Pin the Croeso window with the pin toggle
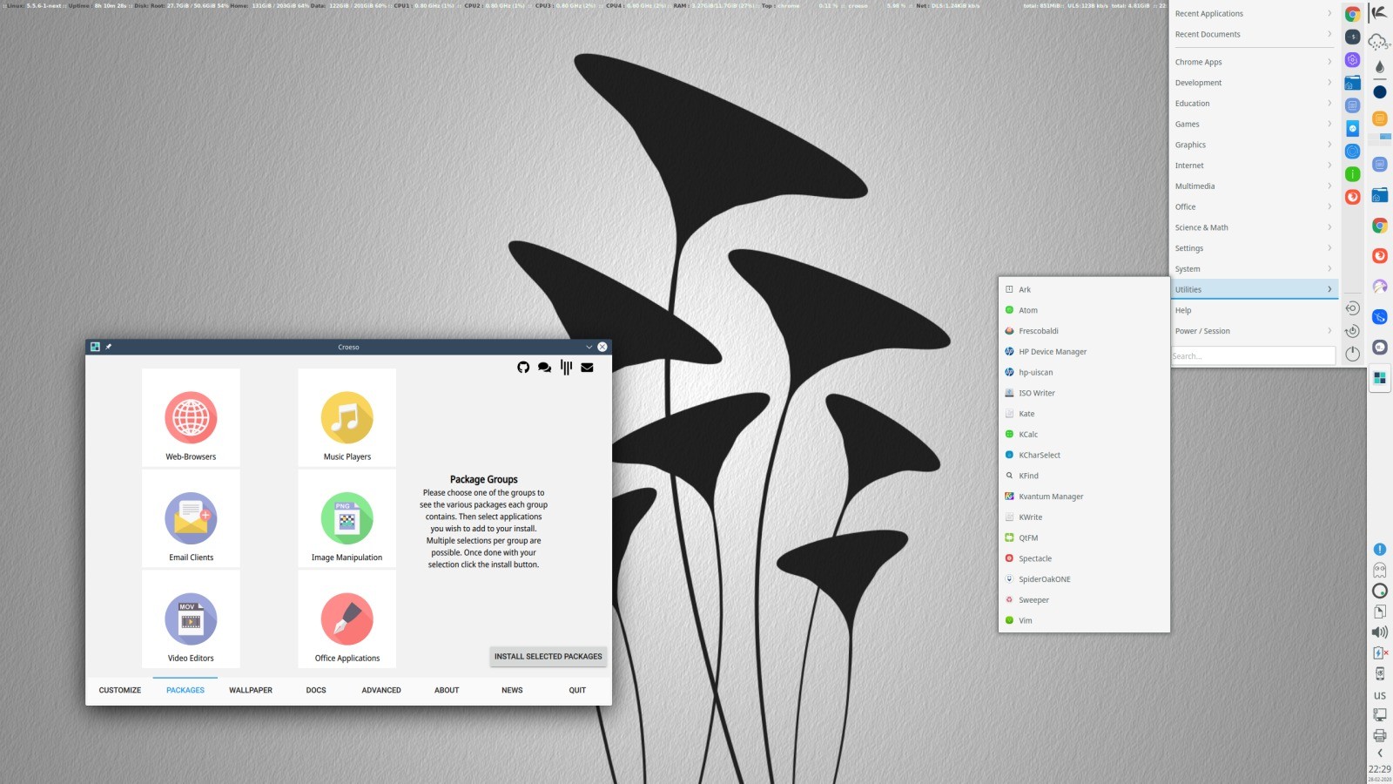The image size is (1393, 784). click(x=108, y=346)
